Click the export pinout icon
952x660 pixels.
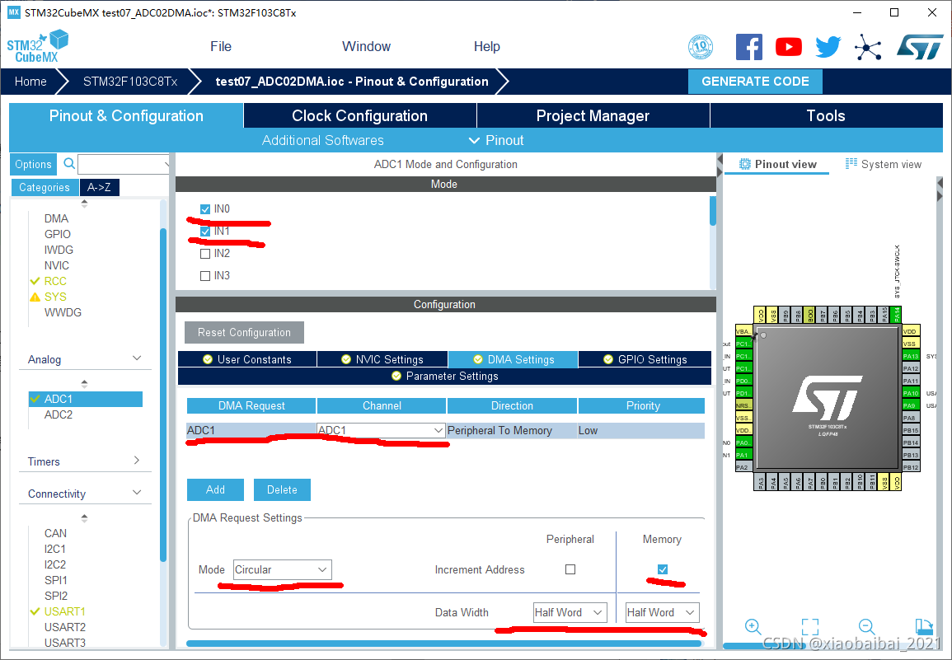pos(923,626)
